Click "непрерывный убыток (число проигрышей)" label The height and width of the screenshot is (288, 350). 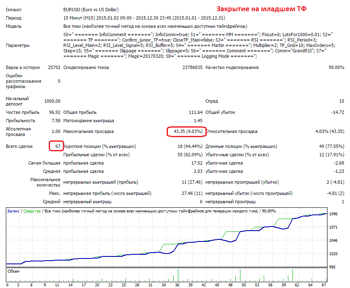click(249, 193)
